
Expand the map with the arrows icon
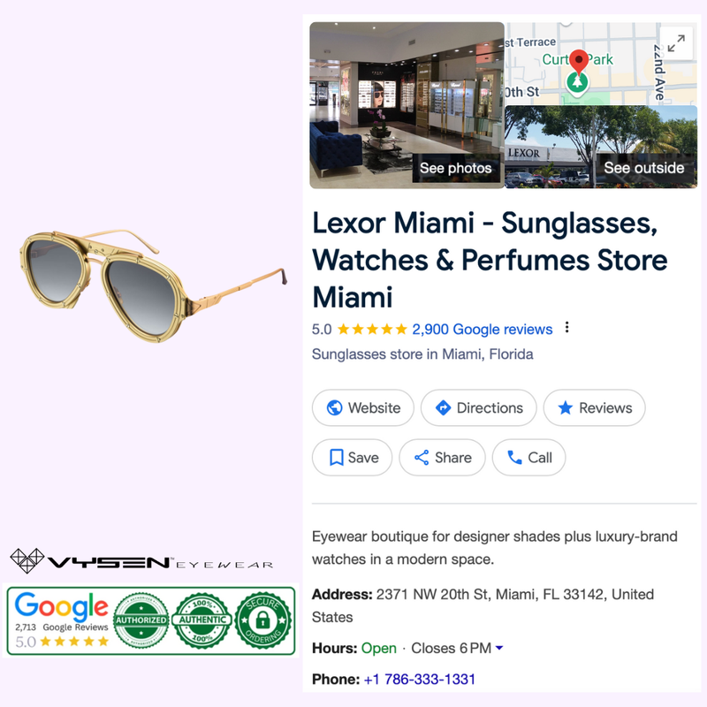[676, 43]
